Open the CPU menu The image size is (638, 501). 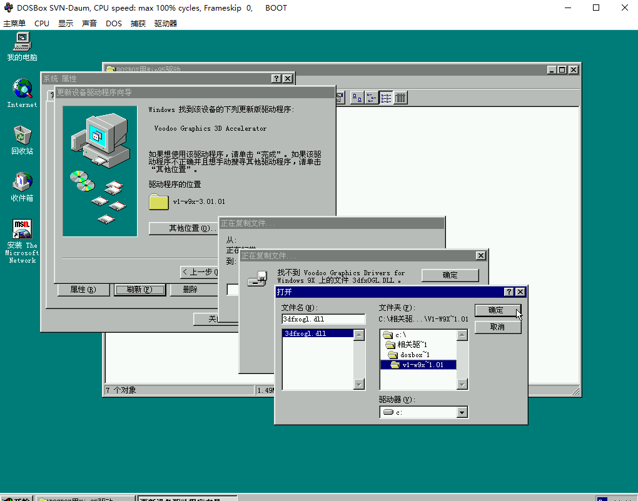pyautogui.click(x=41, y=24)
